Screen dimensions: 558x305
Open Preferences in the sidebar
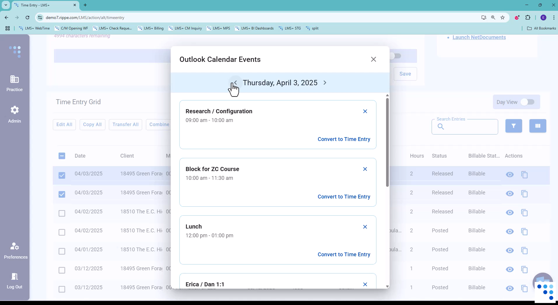[15, 251]
